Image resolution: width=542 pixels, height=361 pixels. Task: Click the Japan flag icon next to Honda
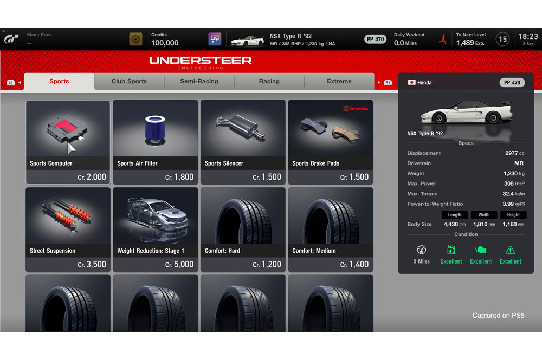pyautogui.click(x=411, y=82)
